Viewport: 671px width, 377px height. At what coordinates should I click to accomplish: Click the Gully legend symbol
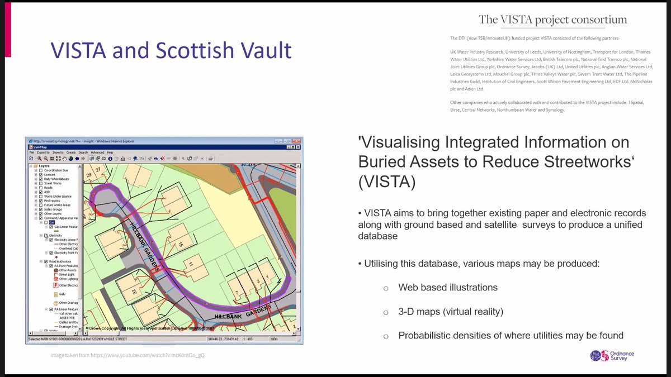56,294
